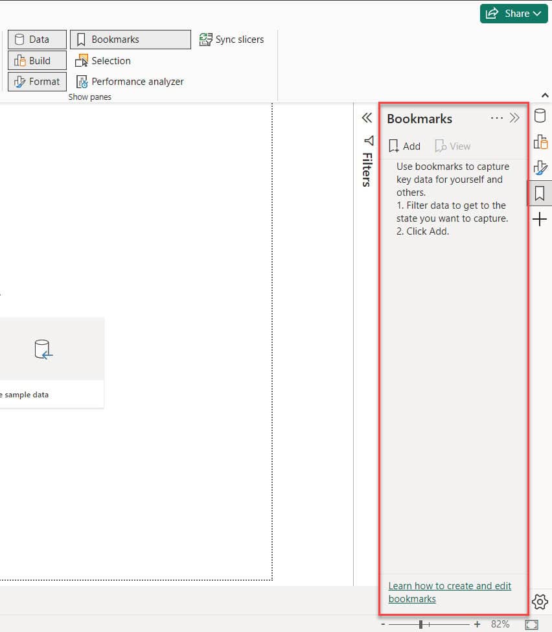The height and width of the screenshot is (632, 552).
Task: Collapse the ribbon with the up chevron
Action: click(545, 95)
